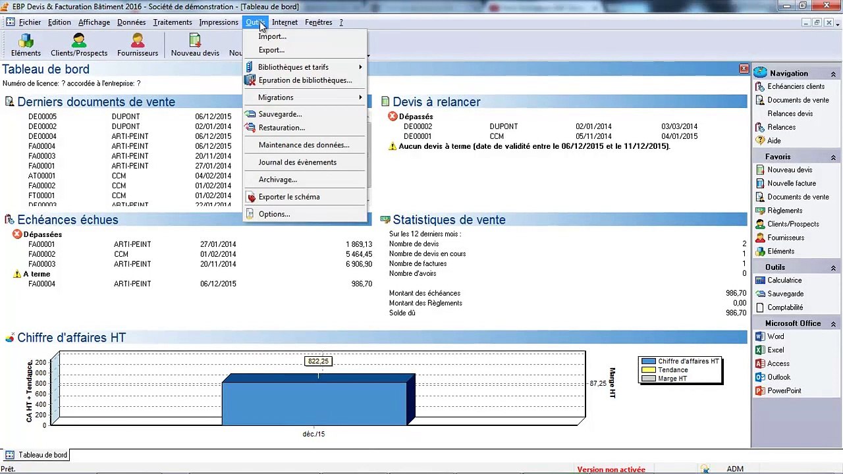
Task: Open Fournisseurs from the top toolbar
Action: pyautogui.click(x=138, y=45)
